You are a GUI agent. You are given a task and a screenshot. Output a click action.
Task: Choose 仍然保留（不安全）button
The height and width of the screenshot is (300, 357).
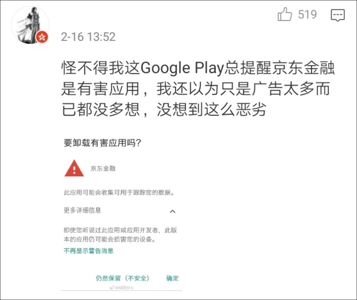click(122, 278)
